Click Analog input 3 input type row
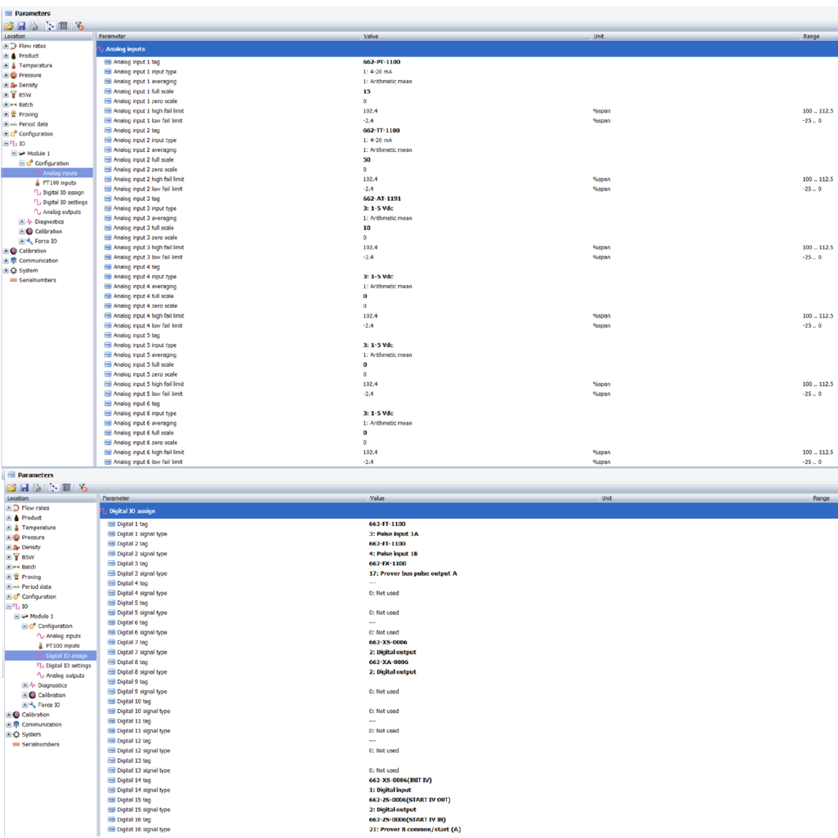Viewport: 838px width, 838px height. pos(467,208)
